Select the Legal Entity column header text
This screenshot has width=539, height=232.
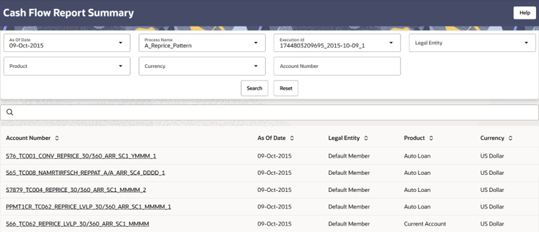point(344,138)
